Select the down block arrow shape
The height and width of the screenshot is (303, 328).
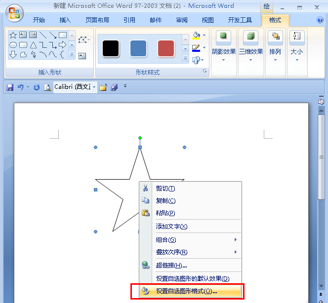pos(13,55)
